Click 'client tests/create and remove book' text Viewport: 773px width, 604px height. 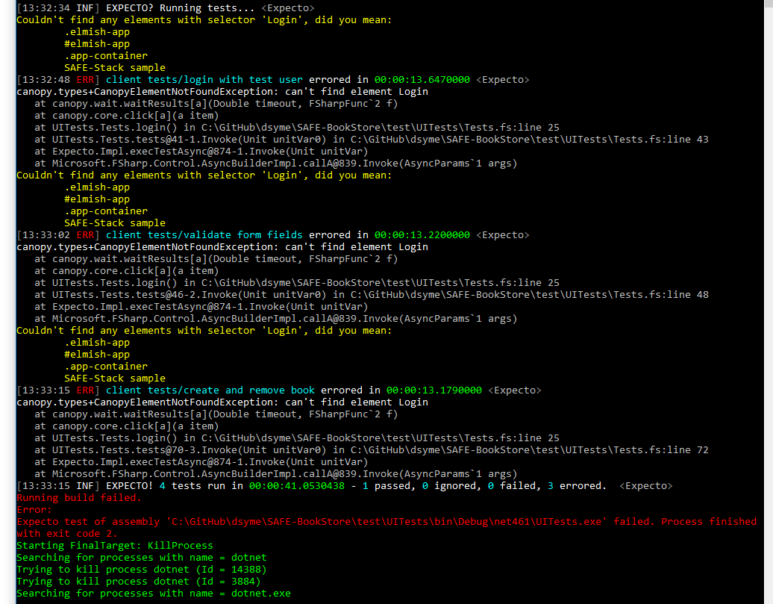(210, 390)
